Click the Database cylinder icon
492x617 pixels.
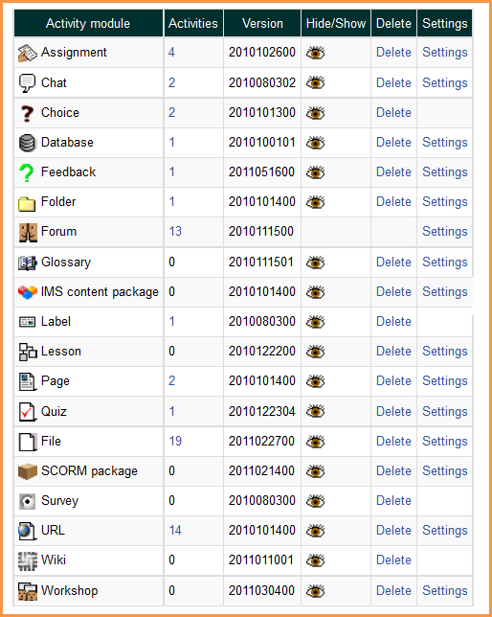[27, 143]
